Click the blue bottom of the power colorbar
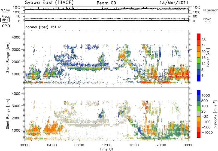 click(199, 78)
